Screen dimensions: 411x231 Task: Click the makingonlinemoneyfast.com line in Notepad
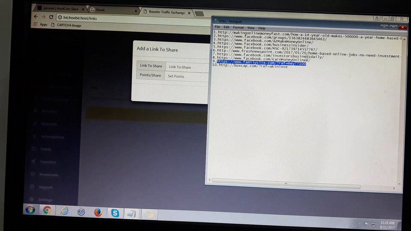(308, 36)
